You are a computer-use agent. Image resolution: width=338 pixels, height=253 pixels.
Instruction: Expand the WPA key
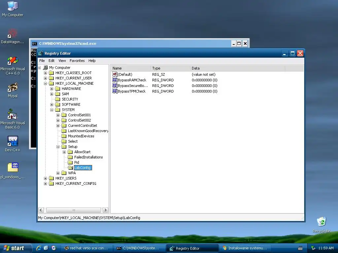[58, 173]
